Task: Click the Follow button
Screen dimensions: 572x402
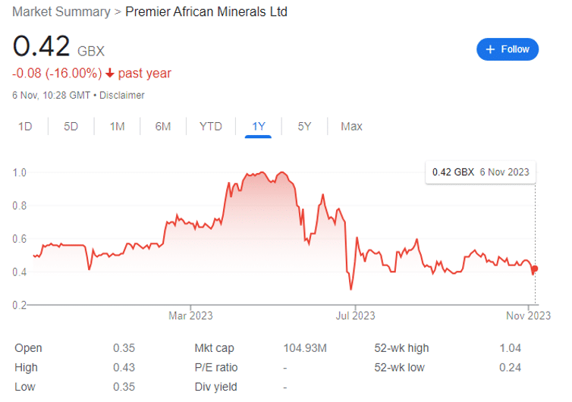Action: click(x=507, y=49)
